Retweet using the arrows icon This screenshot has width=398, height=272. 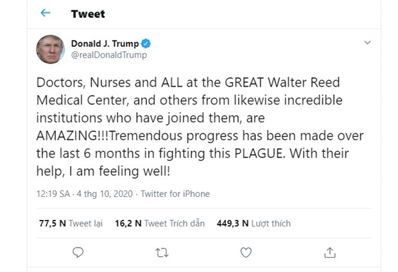(x=162, y=252)
